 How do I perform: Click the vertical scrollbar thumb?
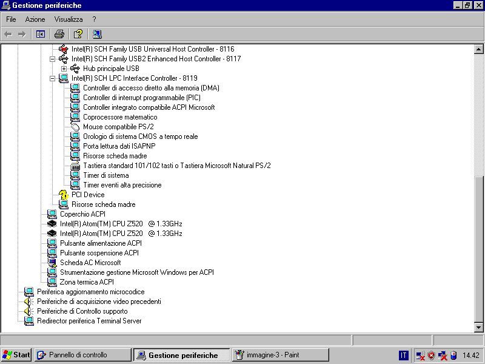pos(478,249)
